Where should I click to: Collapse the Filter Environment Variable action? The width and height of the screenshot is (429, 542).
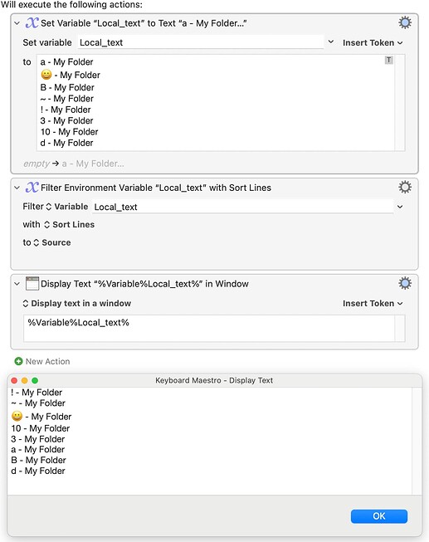click(17, 188)
